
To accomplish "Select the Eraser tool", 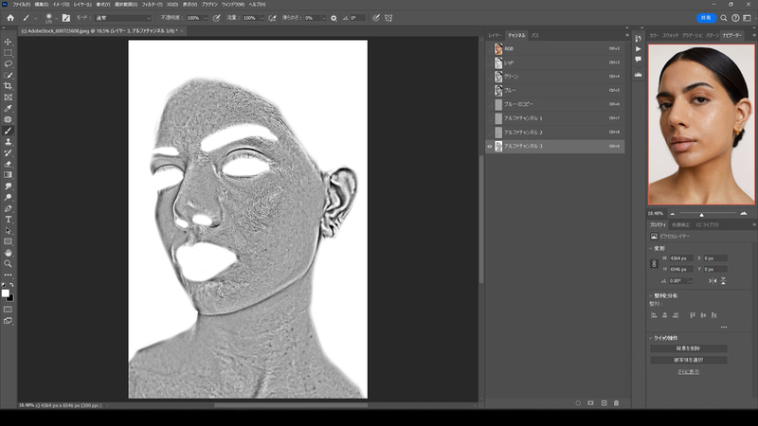I will tap(9, 164).
